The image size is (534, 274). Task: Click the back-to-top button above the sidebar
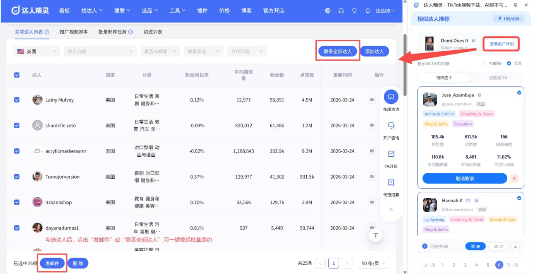tap(391, 209)
